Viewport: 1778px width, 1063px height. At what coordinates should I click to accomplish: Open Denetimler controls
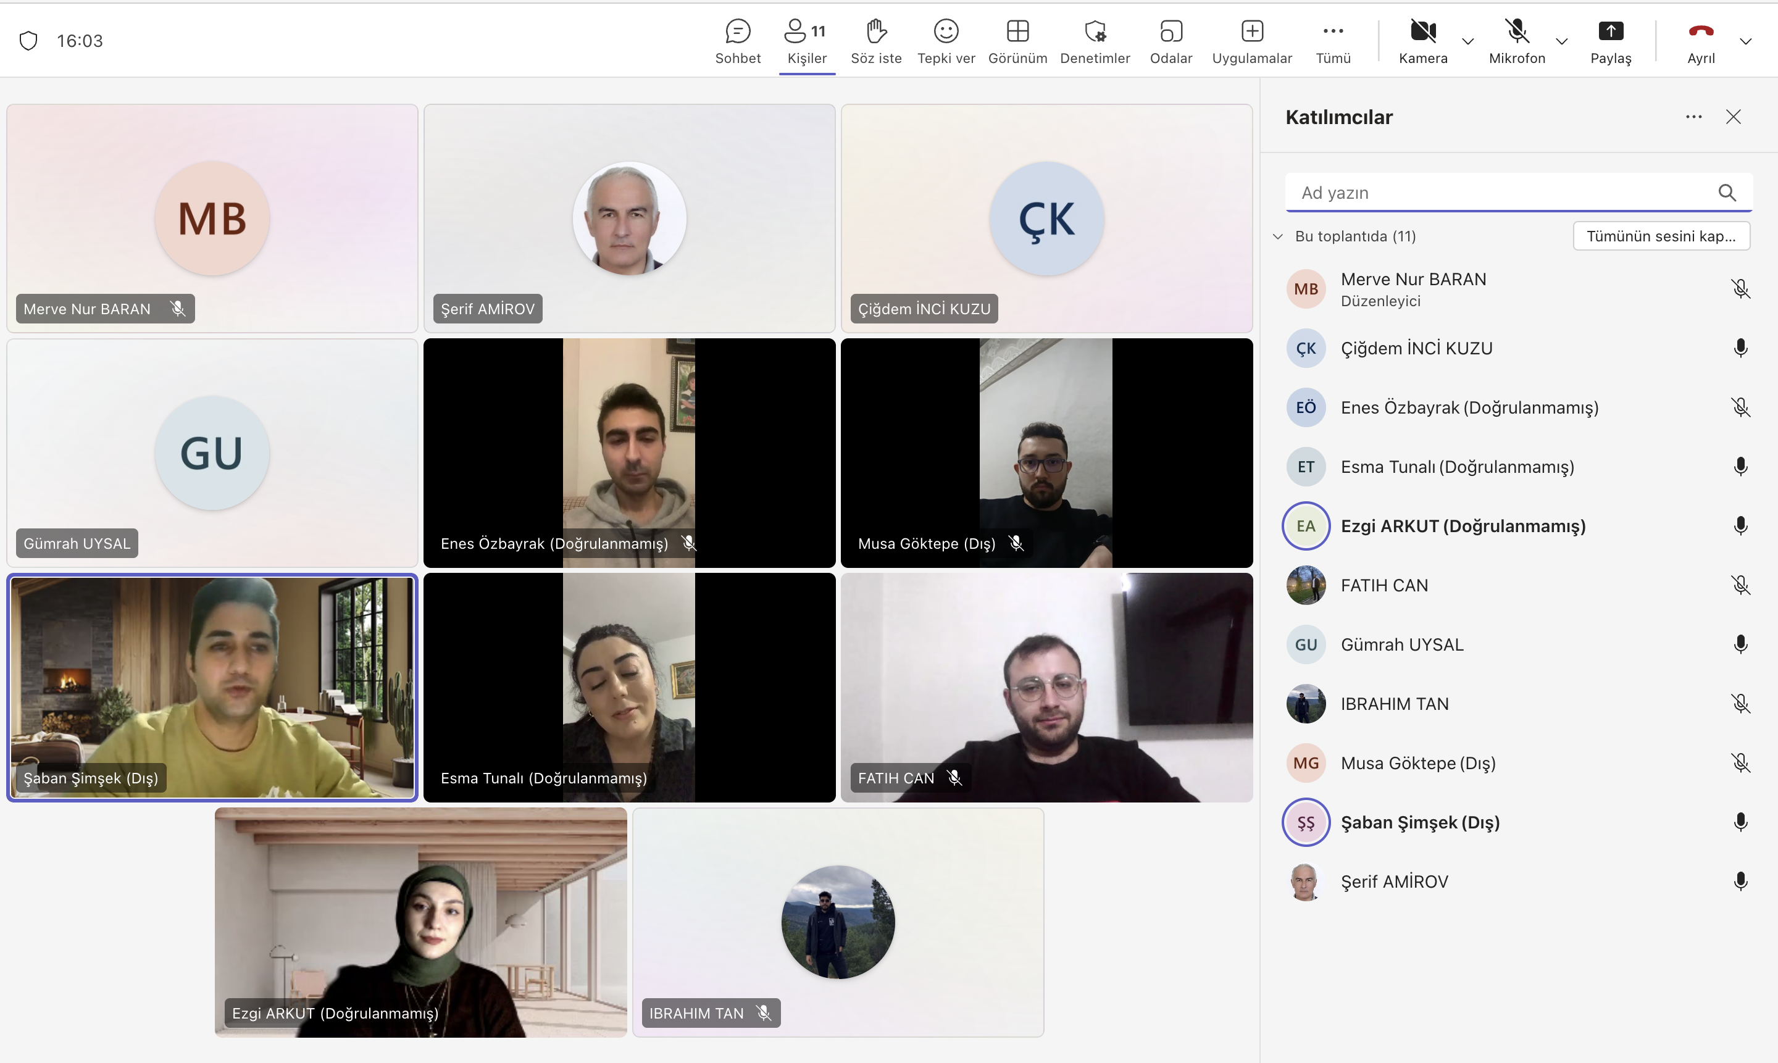point(1095,31)
